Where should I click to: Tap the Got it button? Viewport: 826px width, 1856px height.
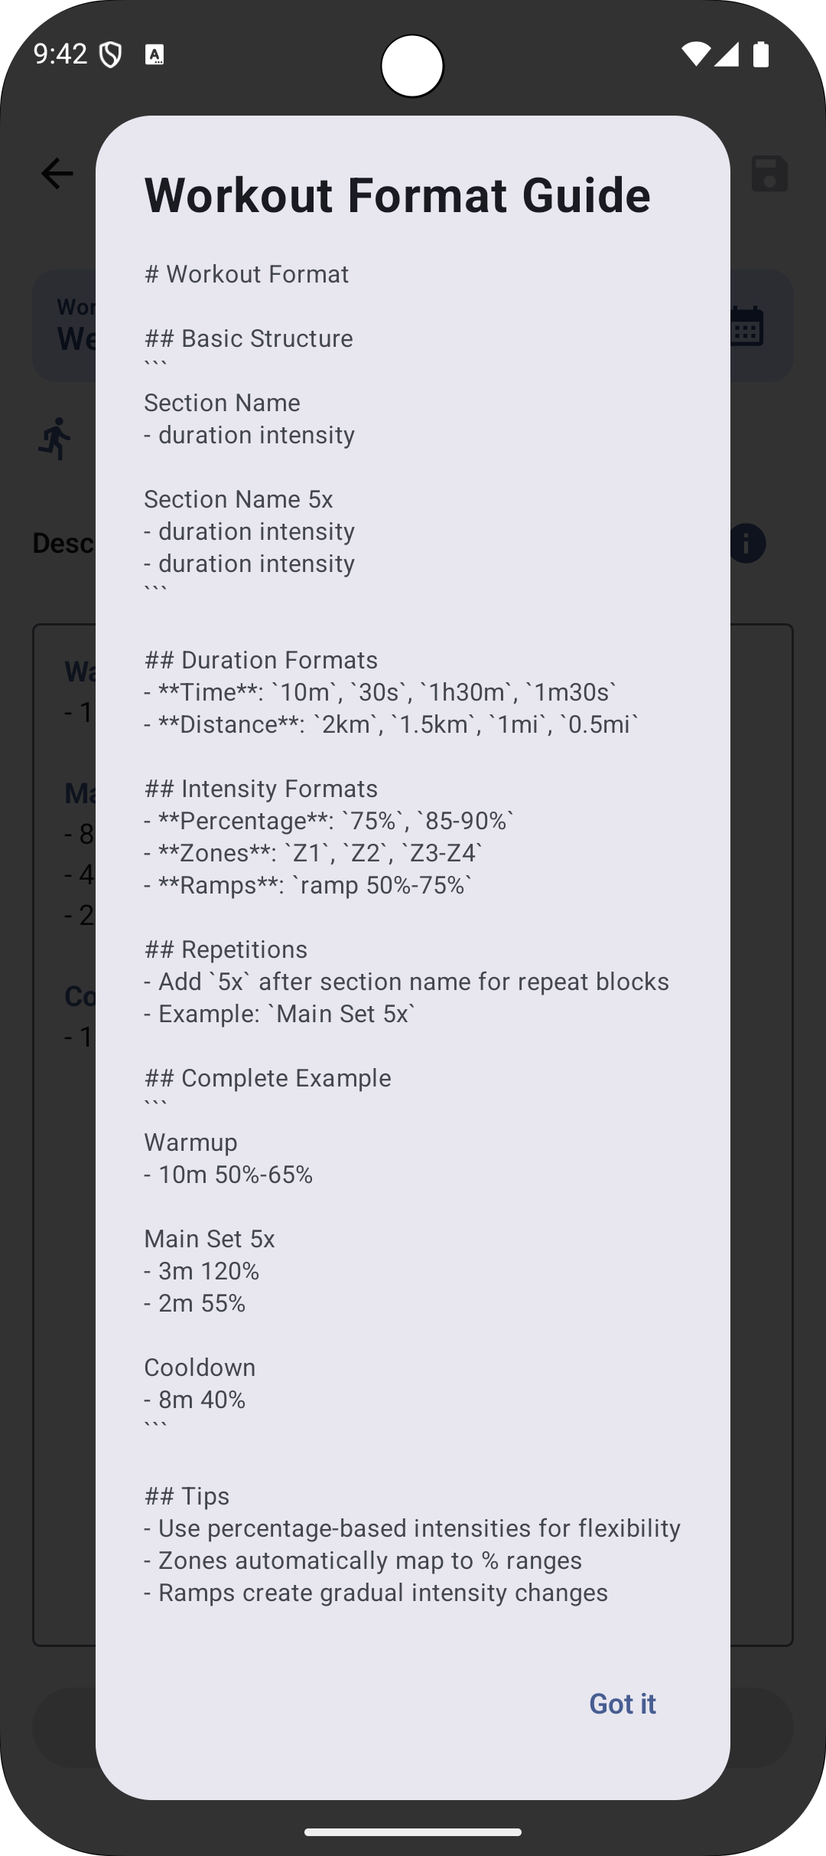[622, 1704]
